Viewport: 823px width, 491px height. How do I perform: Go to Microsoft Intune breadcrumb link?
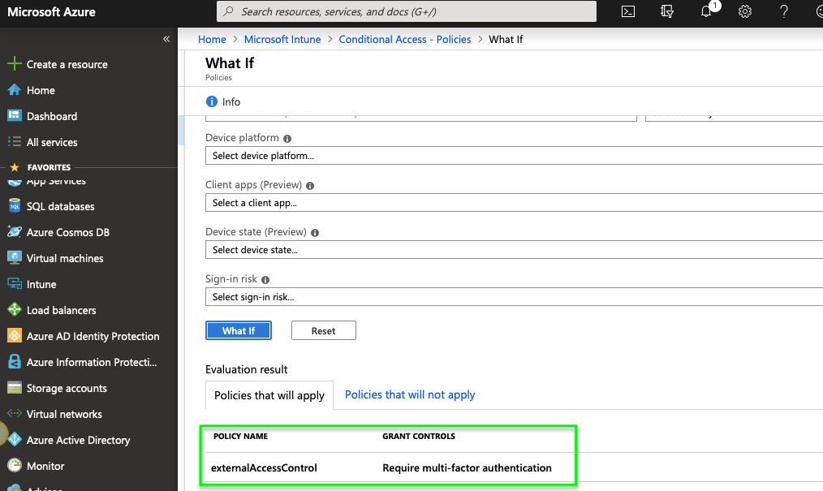(282, 39)
